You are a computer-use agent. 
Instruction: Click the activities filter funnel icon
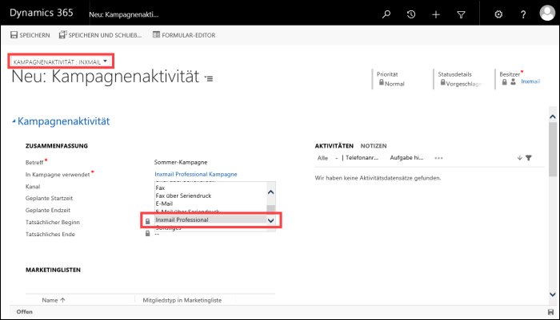(x=529, y=158)
